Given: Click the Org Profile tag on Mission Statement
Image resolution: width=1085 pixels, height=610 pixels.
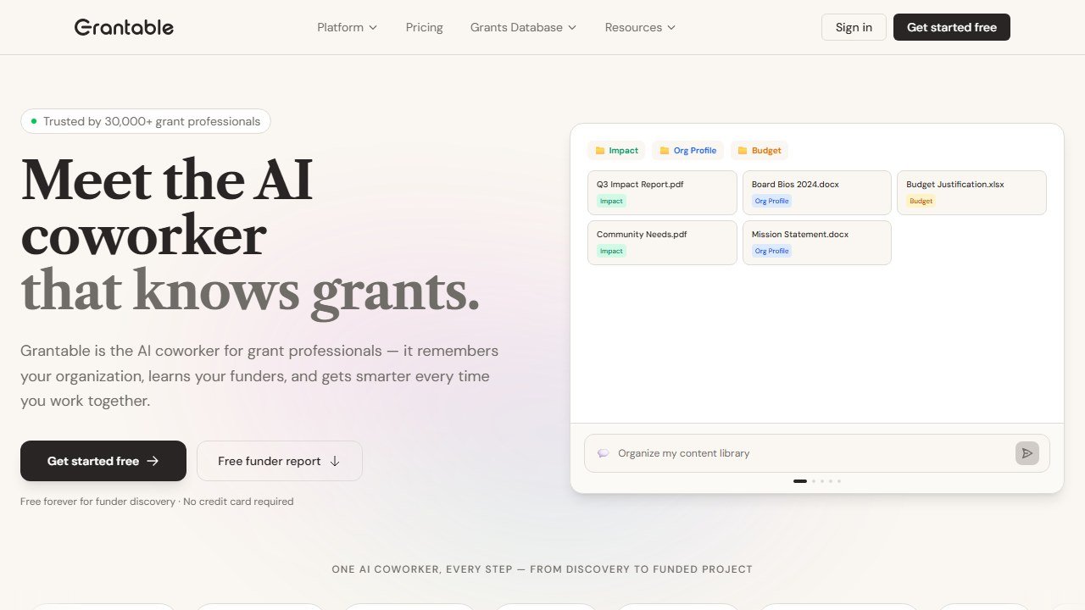Looking at the screenshot, I should 771,251.
